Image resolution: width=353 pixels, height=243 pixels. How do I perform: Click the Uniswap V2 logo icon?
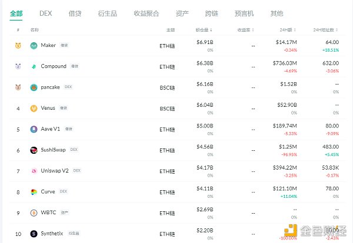point(34,171)
